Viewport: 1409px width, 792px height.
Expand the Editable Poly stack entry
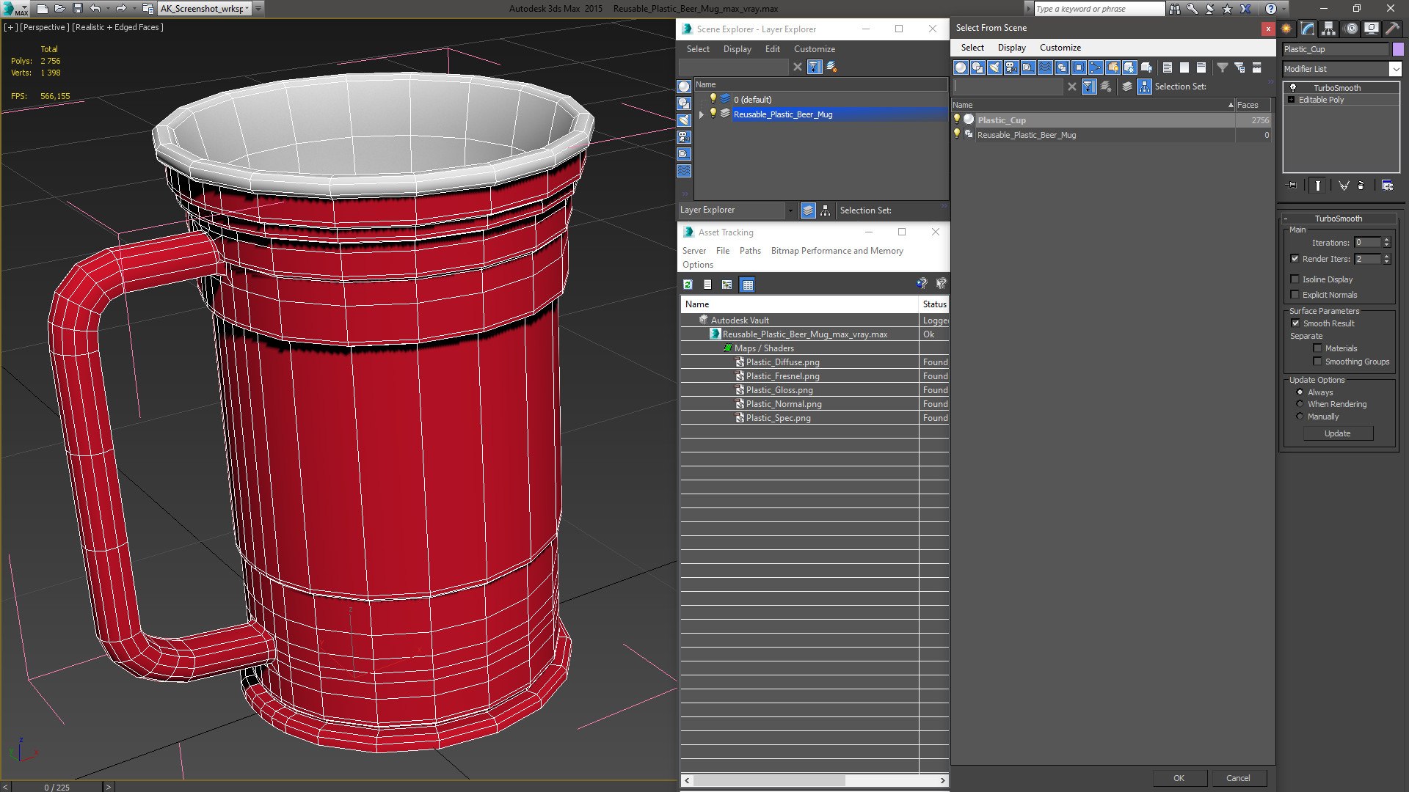(1291, 100)
